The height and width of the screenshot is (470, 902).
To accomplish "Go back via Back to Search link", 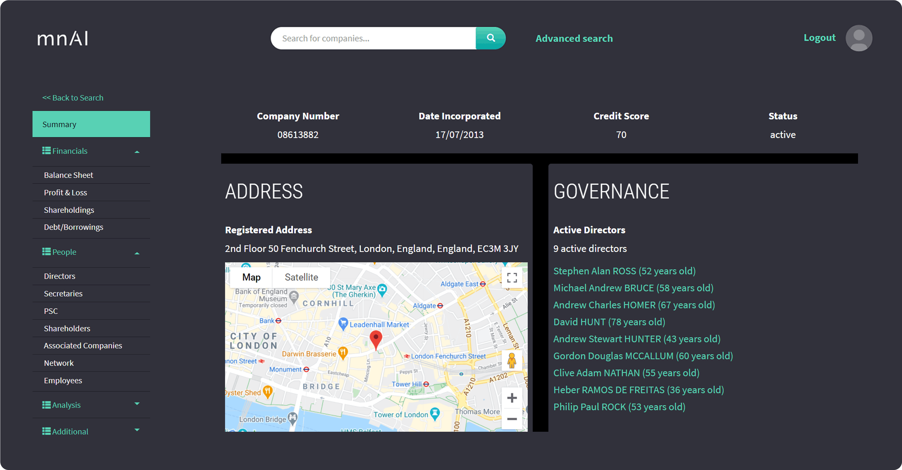I will pos(73,98).
